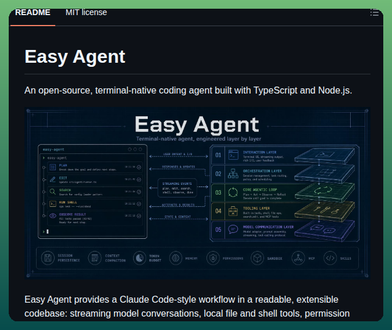Click the Sandbox cube icon
The width and height of the screenshot is (392, 330).
(257, 258)
